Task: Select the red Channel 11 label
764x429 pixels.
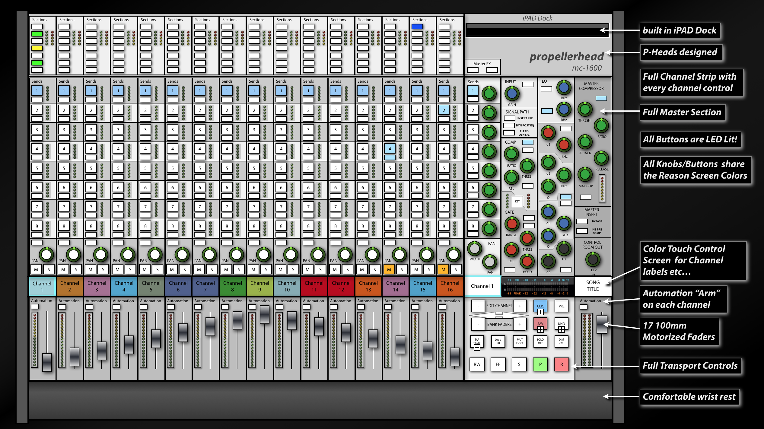Action: [x=314, y=286]
